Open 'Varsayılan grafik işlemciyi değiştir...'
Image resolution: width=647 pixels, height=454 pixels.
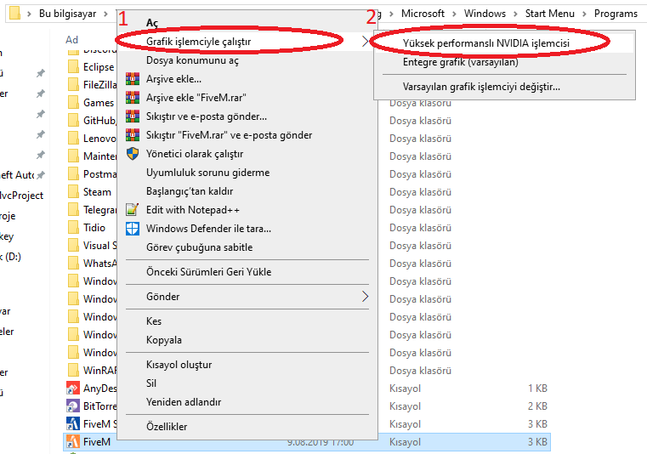(x=481, y=87)
